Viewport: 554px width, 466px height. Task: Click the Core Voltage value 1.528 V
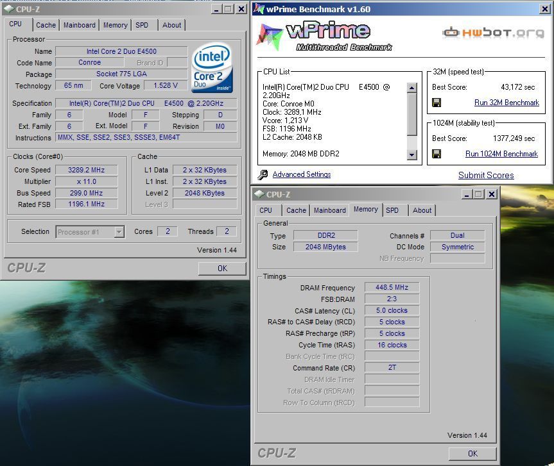point(166,86)
